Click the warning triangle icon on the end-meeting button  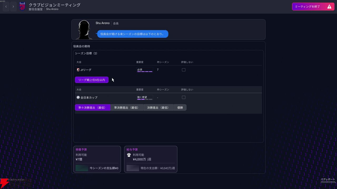[329, 7]
